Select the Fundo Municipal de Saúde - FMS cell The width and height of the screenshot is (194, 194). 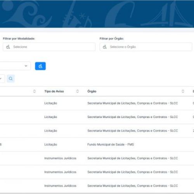click(111, 144)
